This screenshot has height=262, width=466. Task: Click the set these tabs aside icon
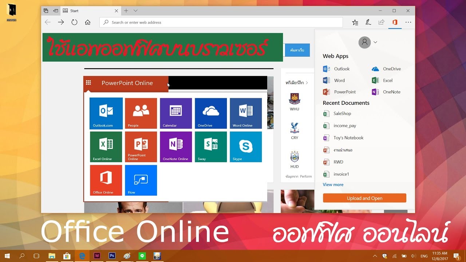click(x=56, y=11)
